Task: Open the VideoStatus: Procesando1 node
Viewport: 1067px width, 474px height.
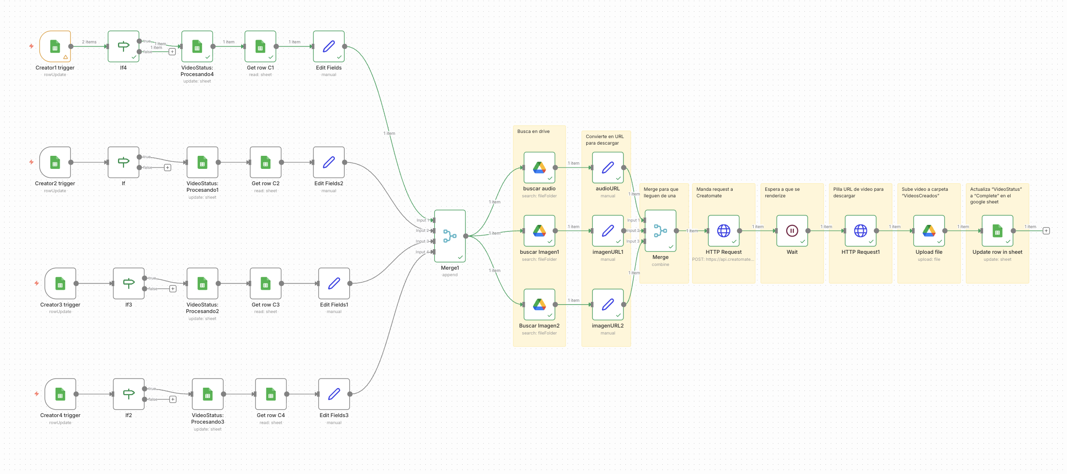Action: click(x=202, y=162)
